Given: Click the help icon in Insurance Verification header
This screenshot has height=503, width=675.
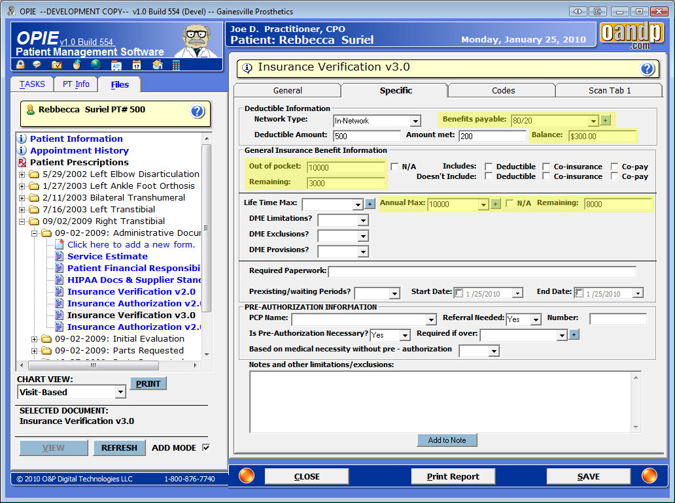Looking at the screenshot, I should coord(648,69).
